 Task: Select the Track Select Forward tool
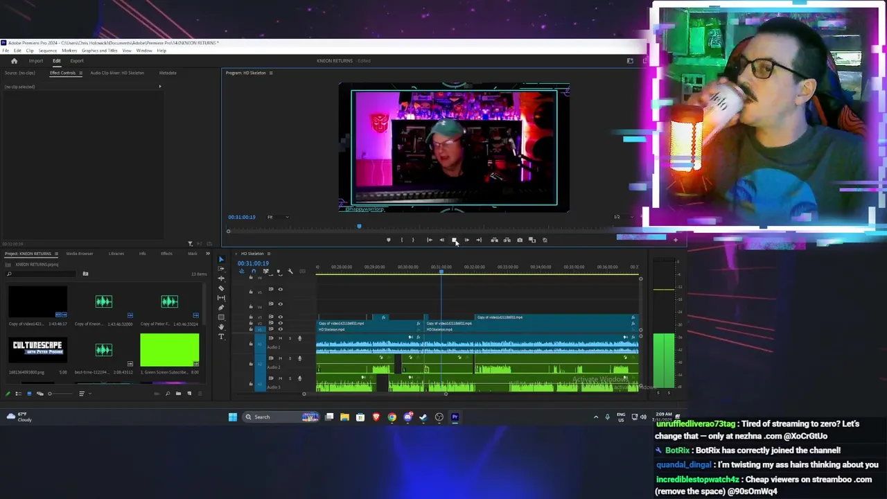[x=221, y=269]
